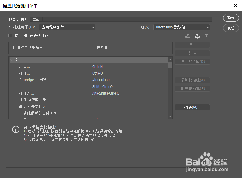
Task: Click the scrollbar down arrow of command list
Action: (x=170, y=116)
